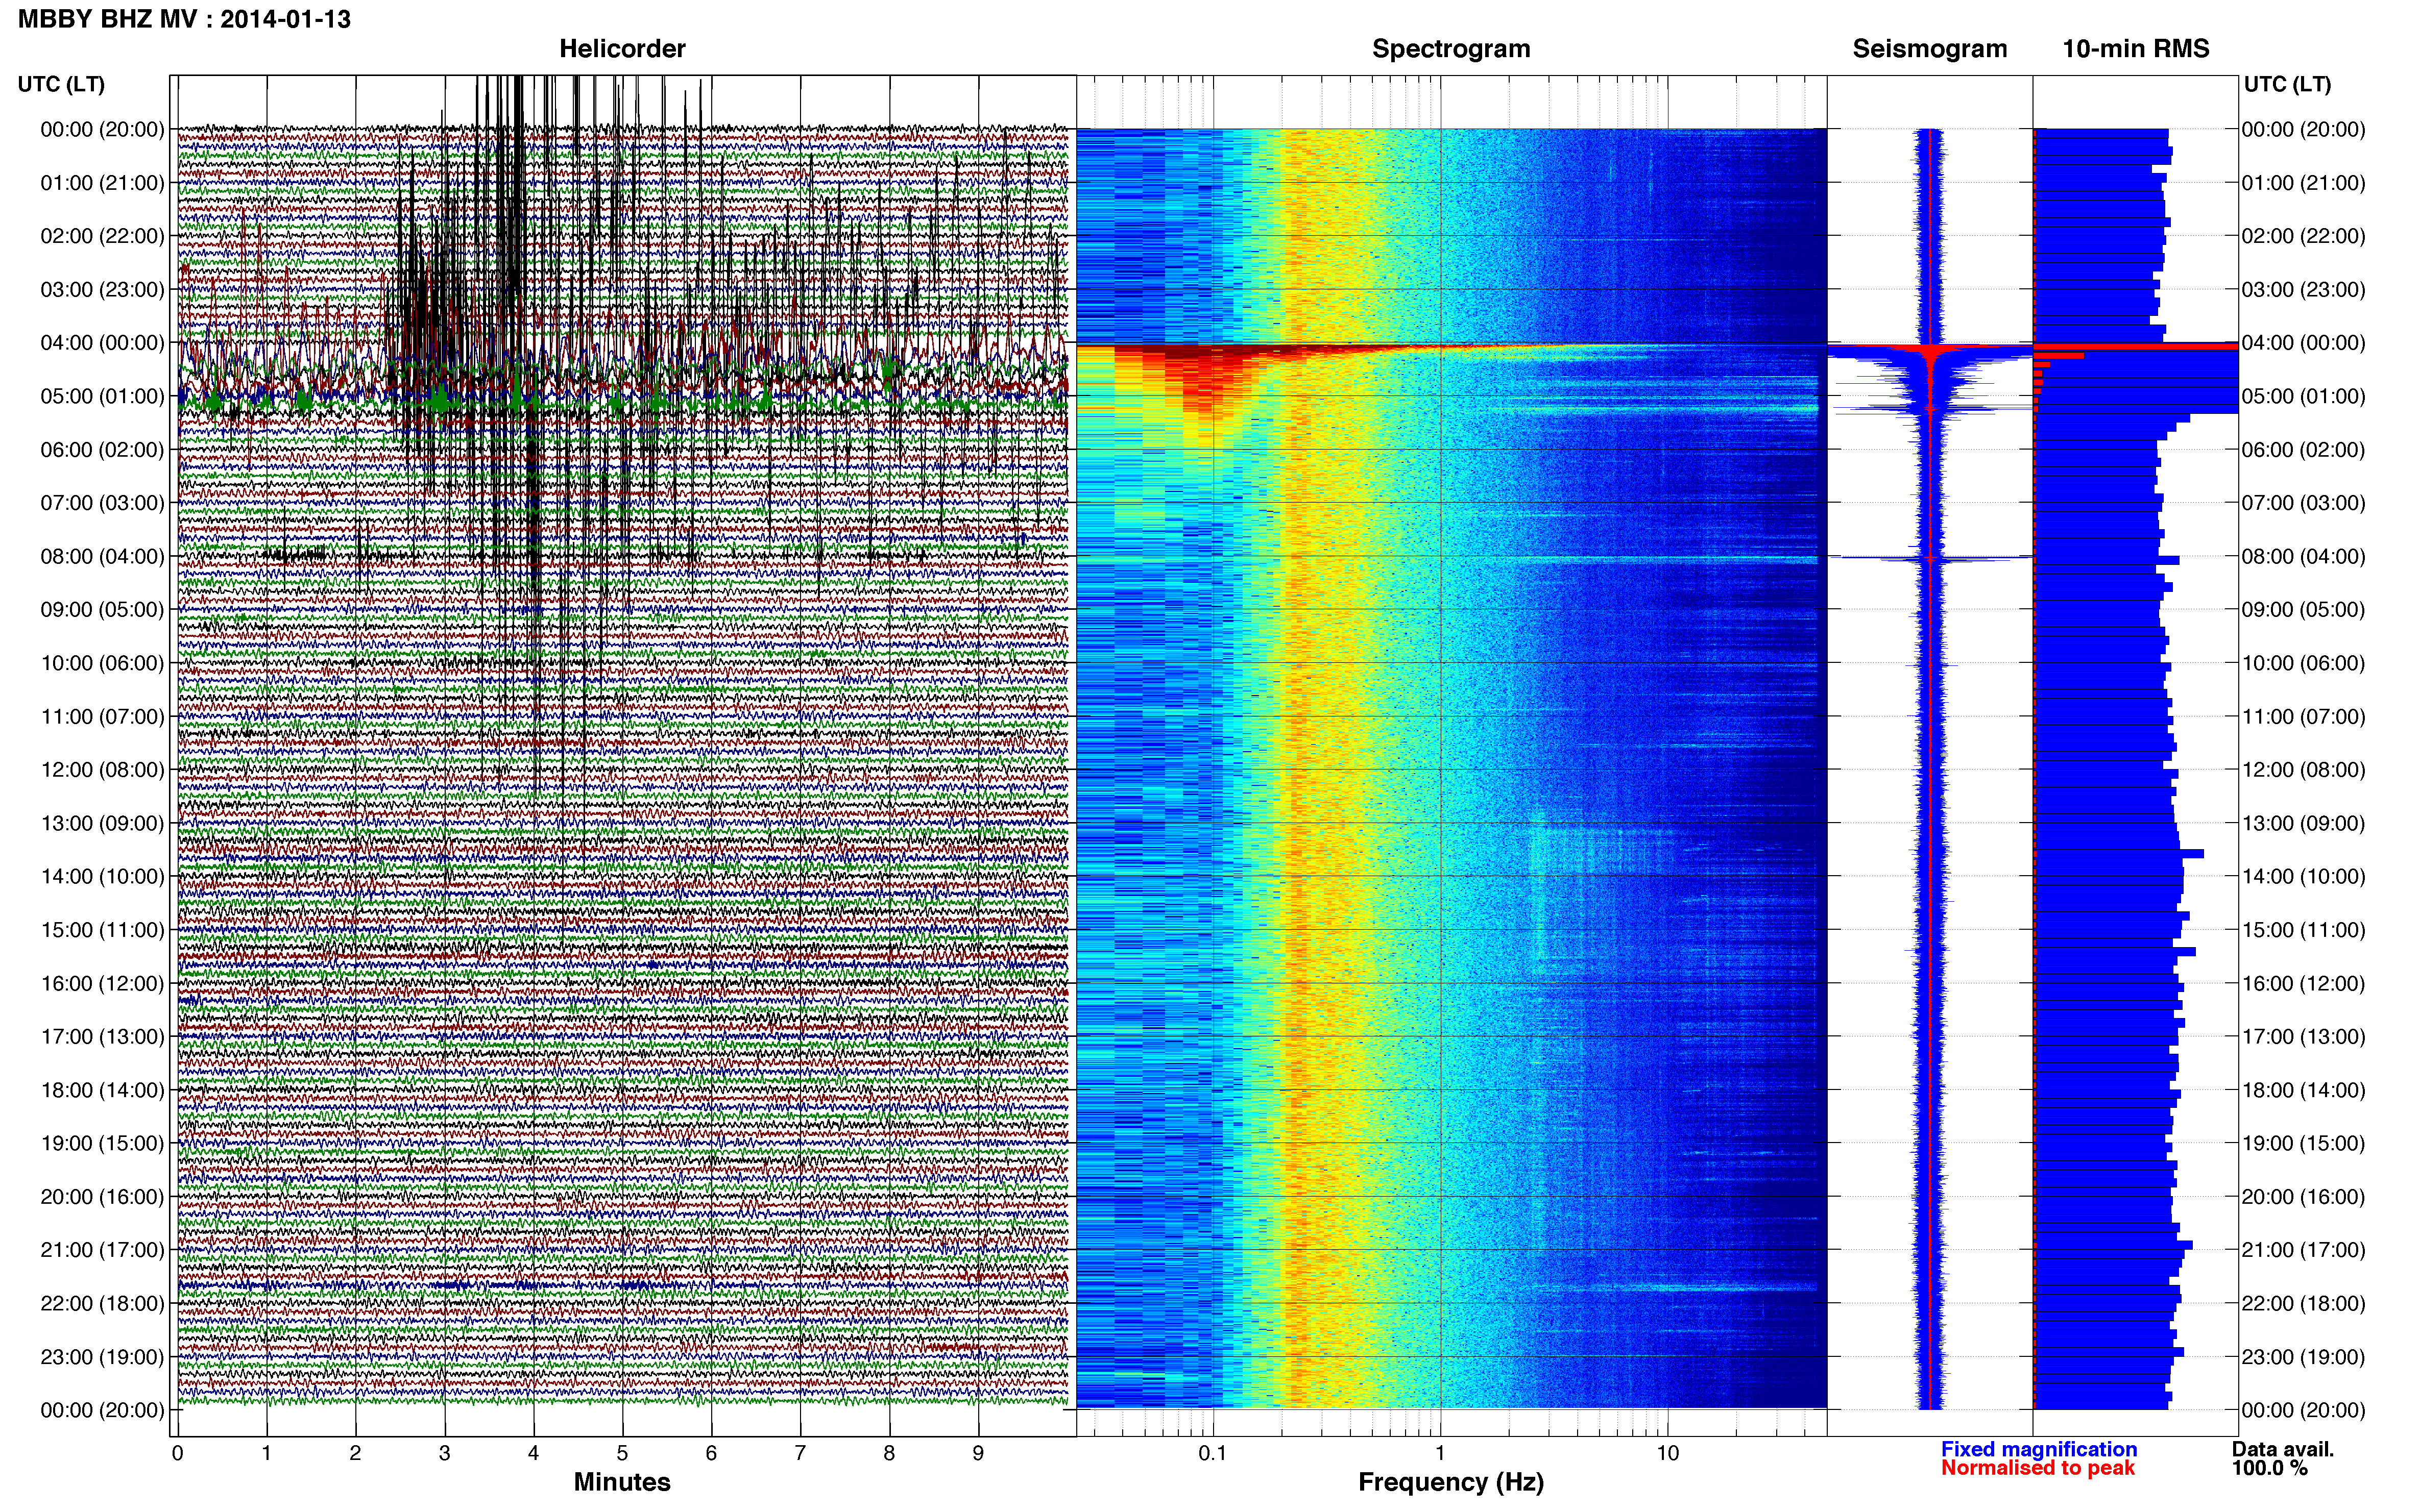Click the Helicorder minute tick label 0
The width and height of the screenshot is (2420, 1512).
coord(178,1454)
